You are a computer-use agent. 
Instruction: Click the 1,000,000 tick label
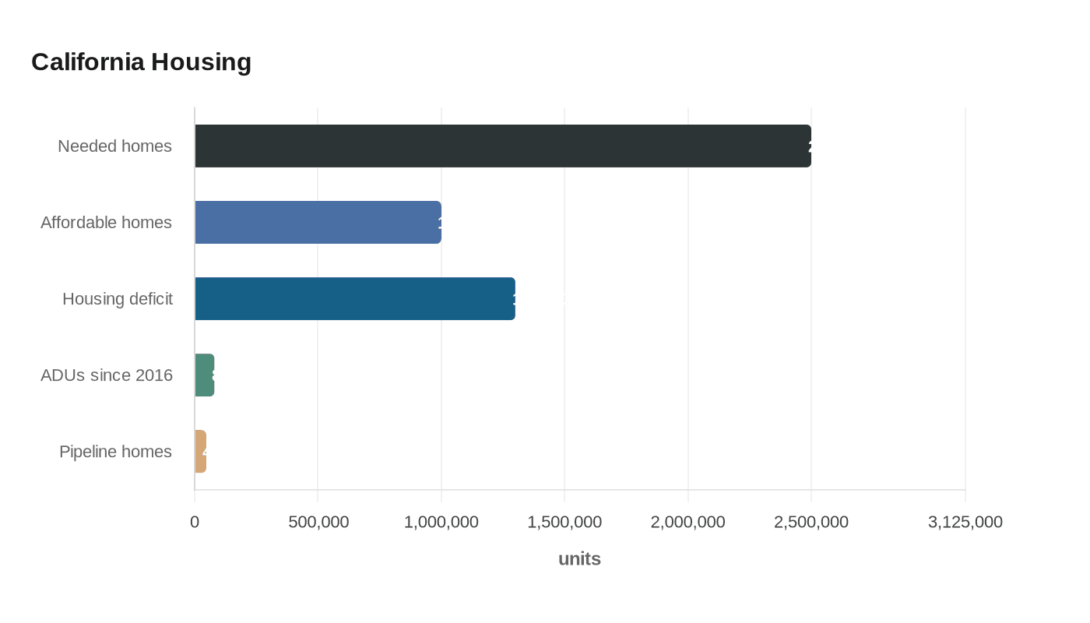tap(441, 522)
